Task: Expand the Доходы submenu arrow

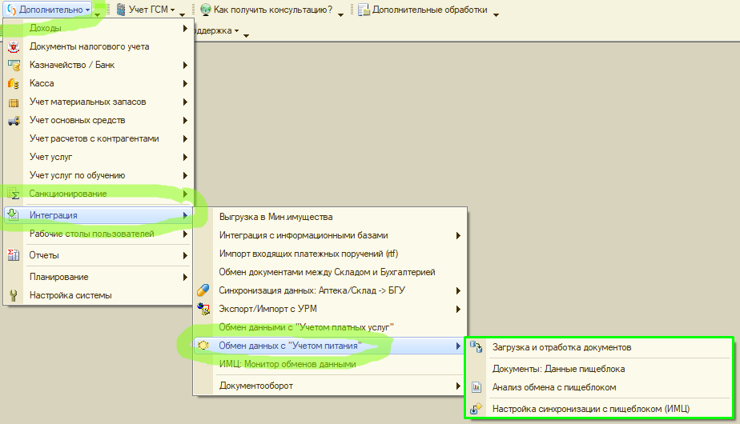Action: [185, 29]
